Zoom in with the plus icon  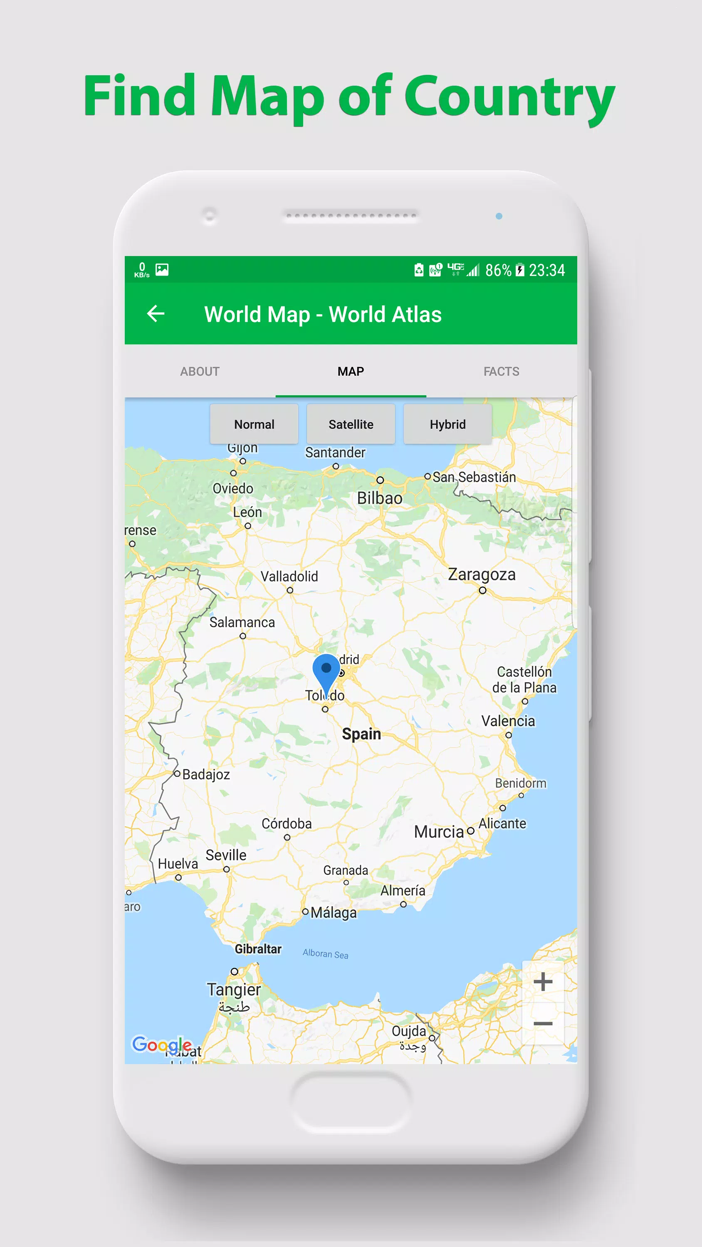point(543,982)
